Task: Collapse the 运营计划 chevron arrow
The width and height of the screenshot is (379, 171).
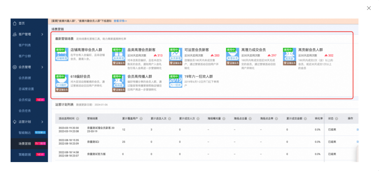Action: 42,122
